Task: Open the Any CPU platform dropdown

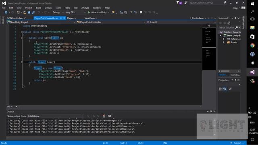Action: point(76,12)
